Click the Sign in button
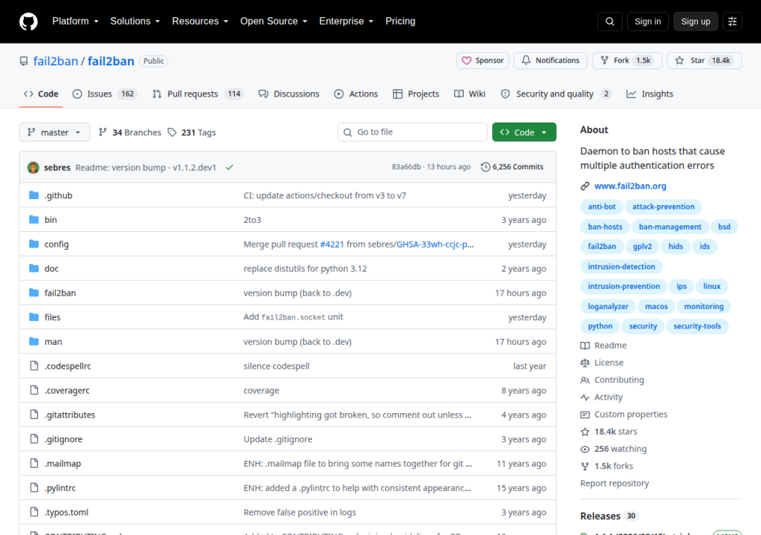Screen dimensions: 761x535 pos(647,22)
